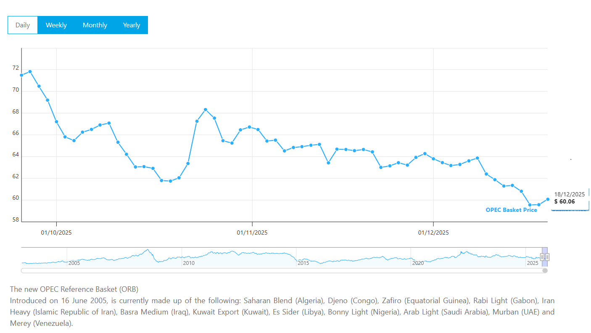Select the 2020 area in navigator
This screenshot has height=333, width=591.
coord(418,263)
